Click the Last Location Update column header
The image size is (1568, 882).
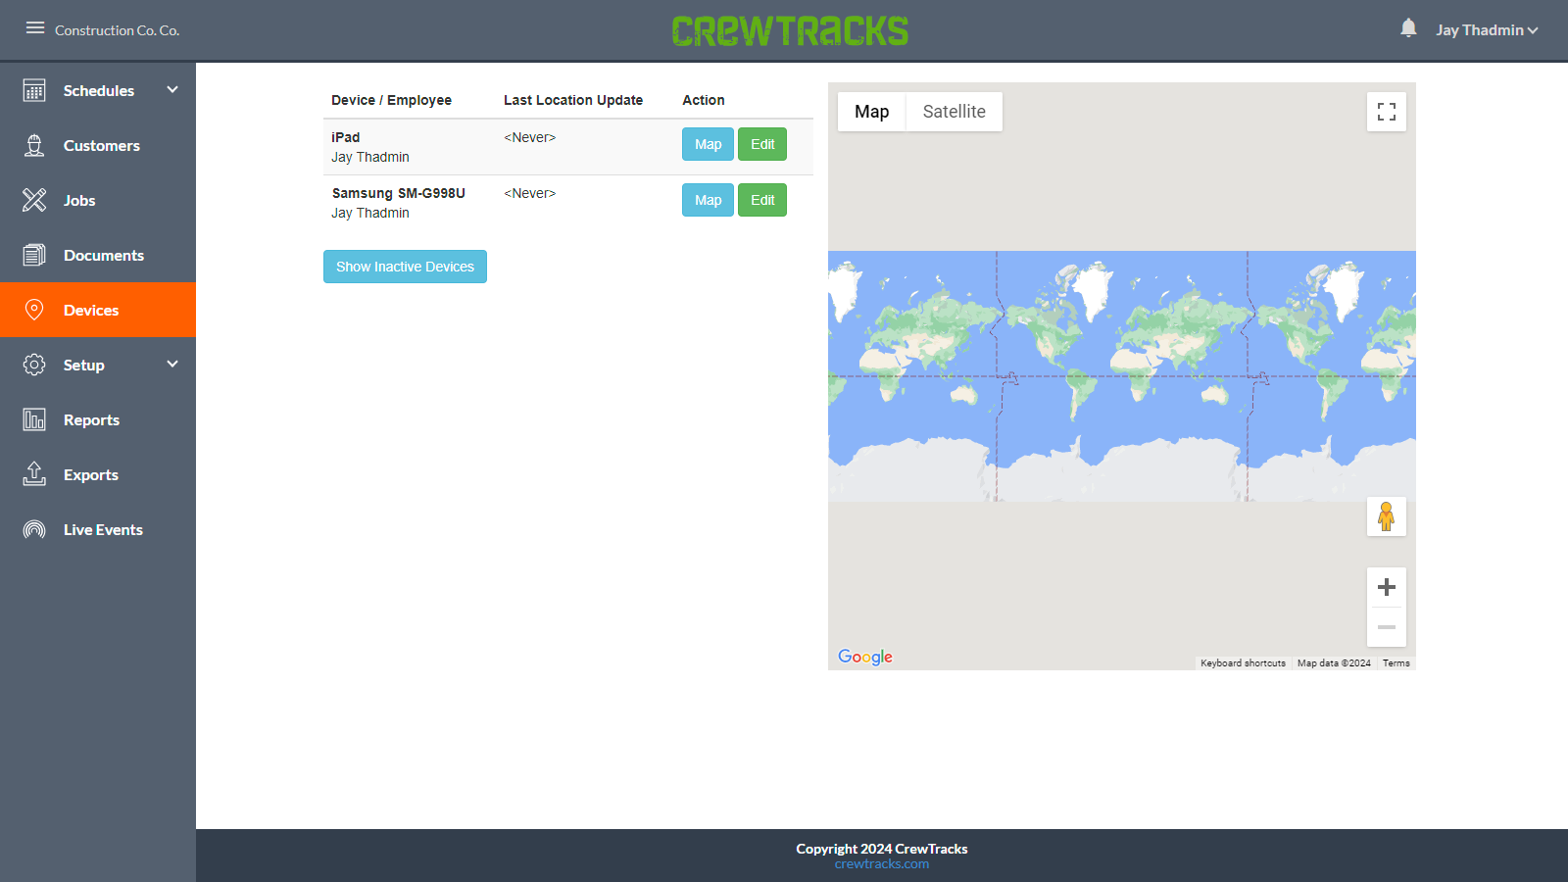573,100
